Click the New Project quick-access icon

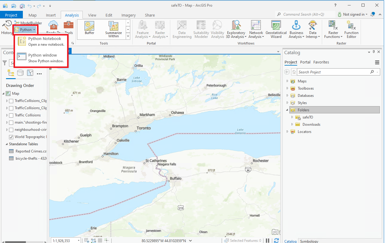tap(5, 6)
